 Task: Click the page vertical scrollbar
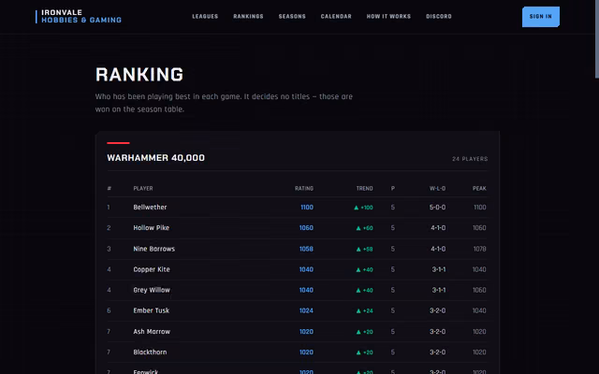pyautogui.click(x=597, y=39)
